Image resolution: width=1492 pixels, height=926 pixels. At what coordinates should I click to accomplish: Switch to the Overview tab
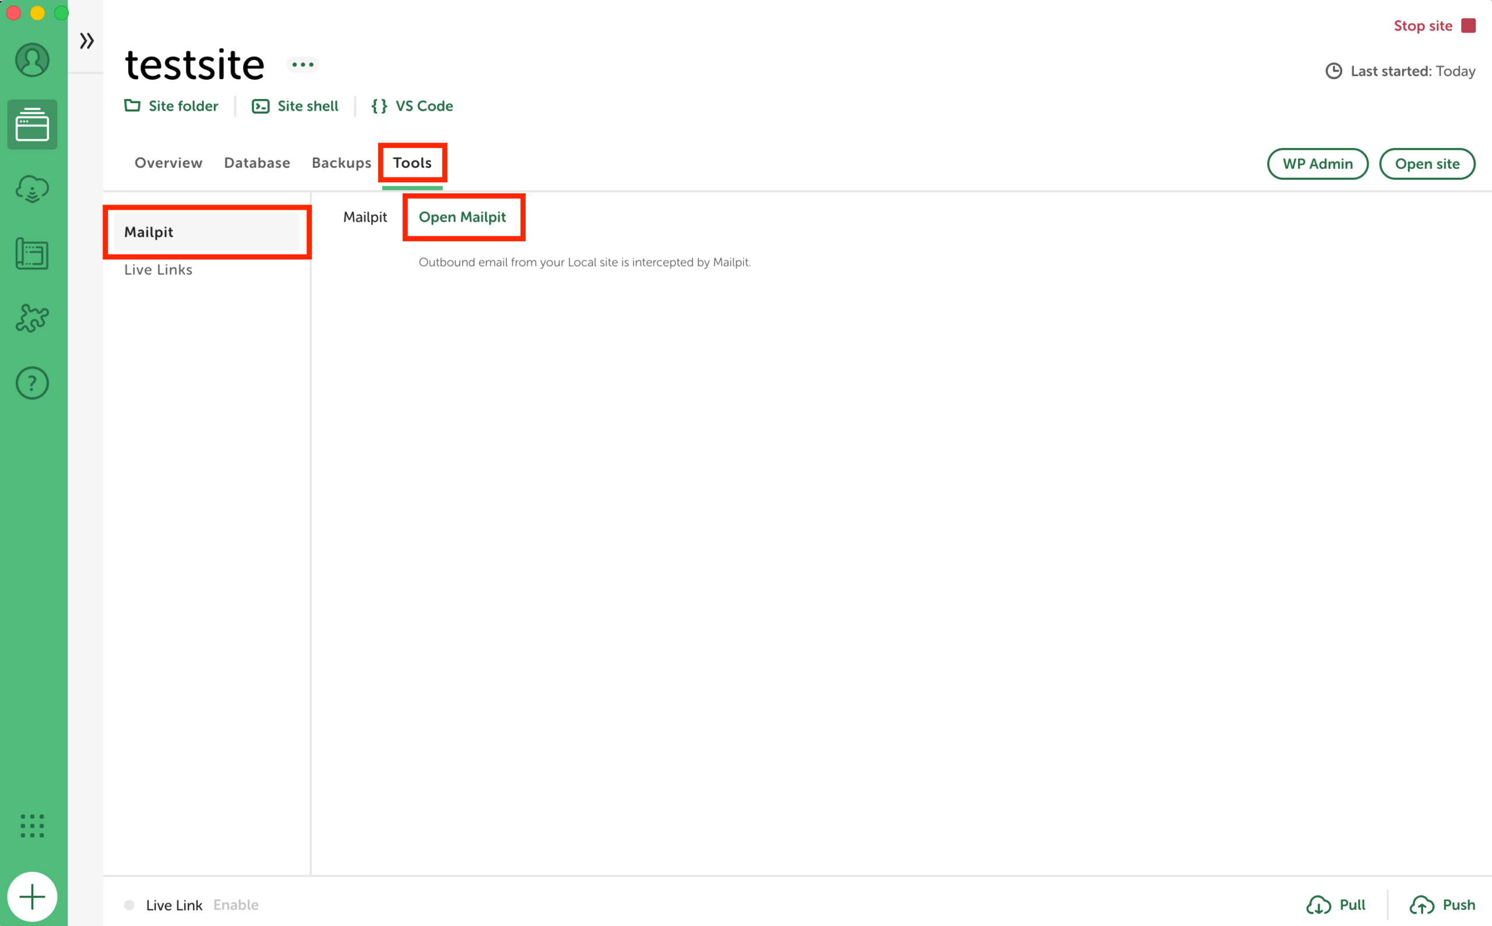pyautogui.click(x=168, y=163)
